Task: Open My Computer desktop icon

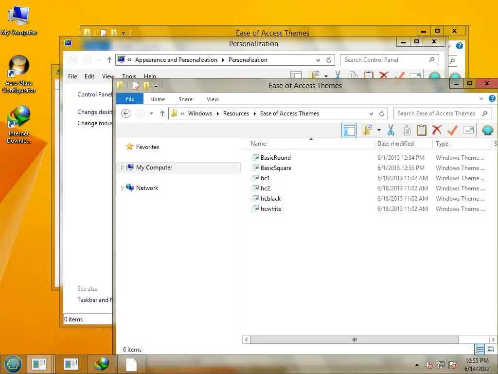Action: [19, 20]
